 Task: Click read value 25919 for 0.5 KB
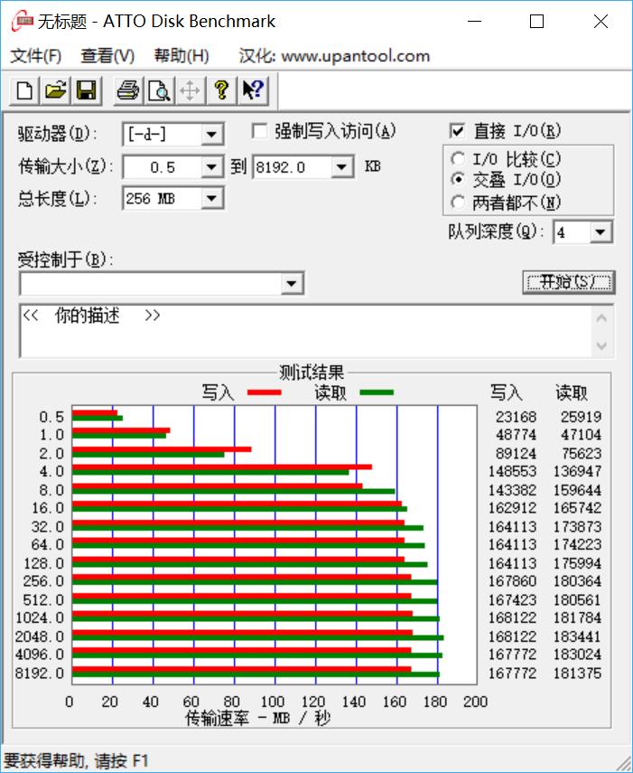[x=581, y=417]
